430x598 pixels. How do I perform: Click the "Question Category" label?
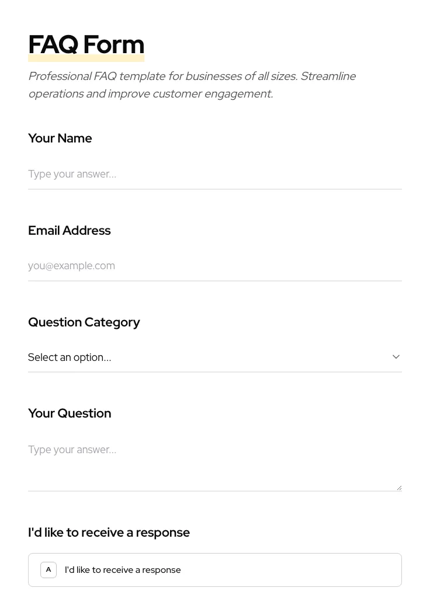(x=84, y=322)
